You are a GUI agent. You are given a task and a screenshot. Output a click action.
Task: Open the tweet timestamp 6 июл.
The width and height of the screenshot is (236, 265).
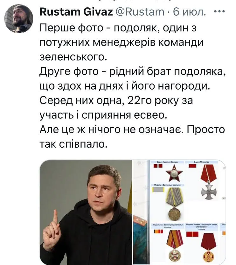pyautogui.click(x=189, y=12)
